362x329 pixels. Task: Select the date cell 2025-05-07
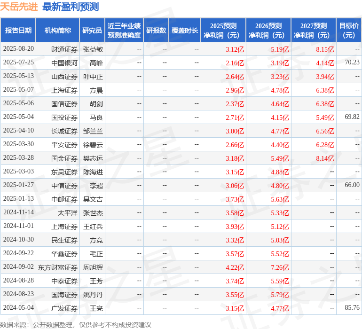pos(18,90)
